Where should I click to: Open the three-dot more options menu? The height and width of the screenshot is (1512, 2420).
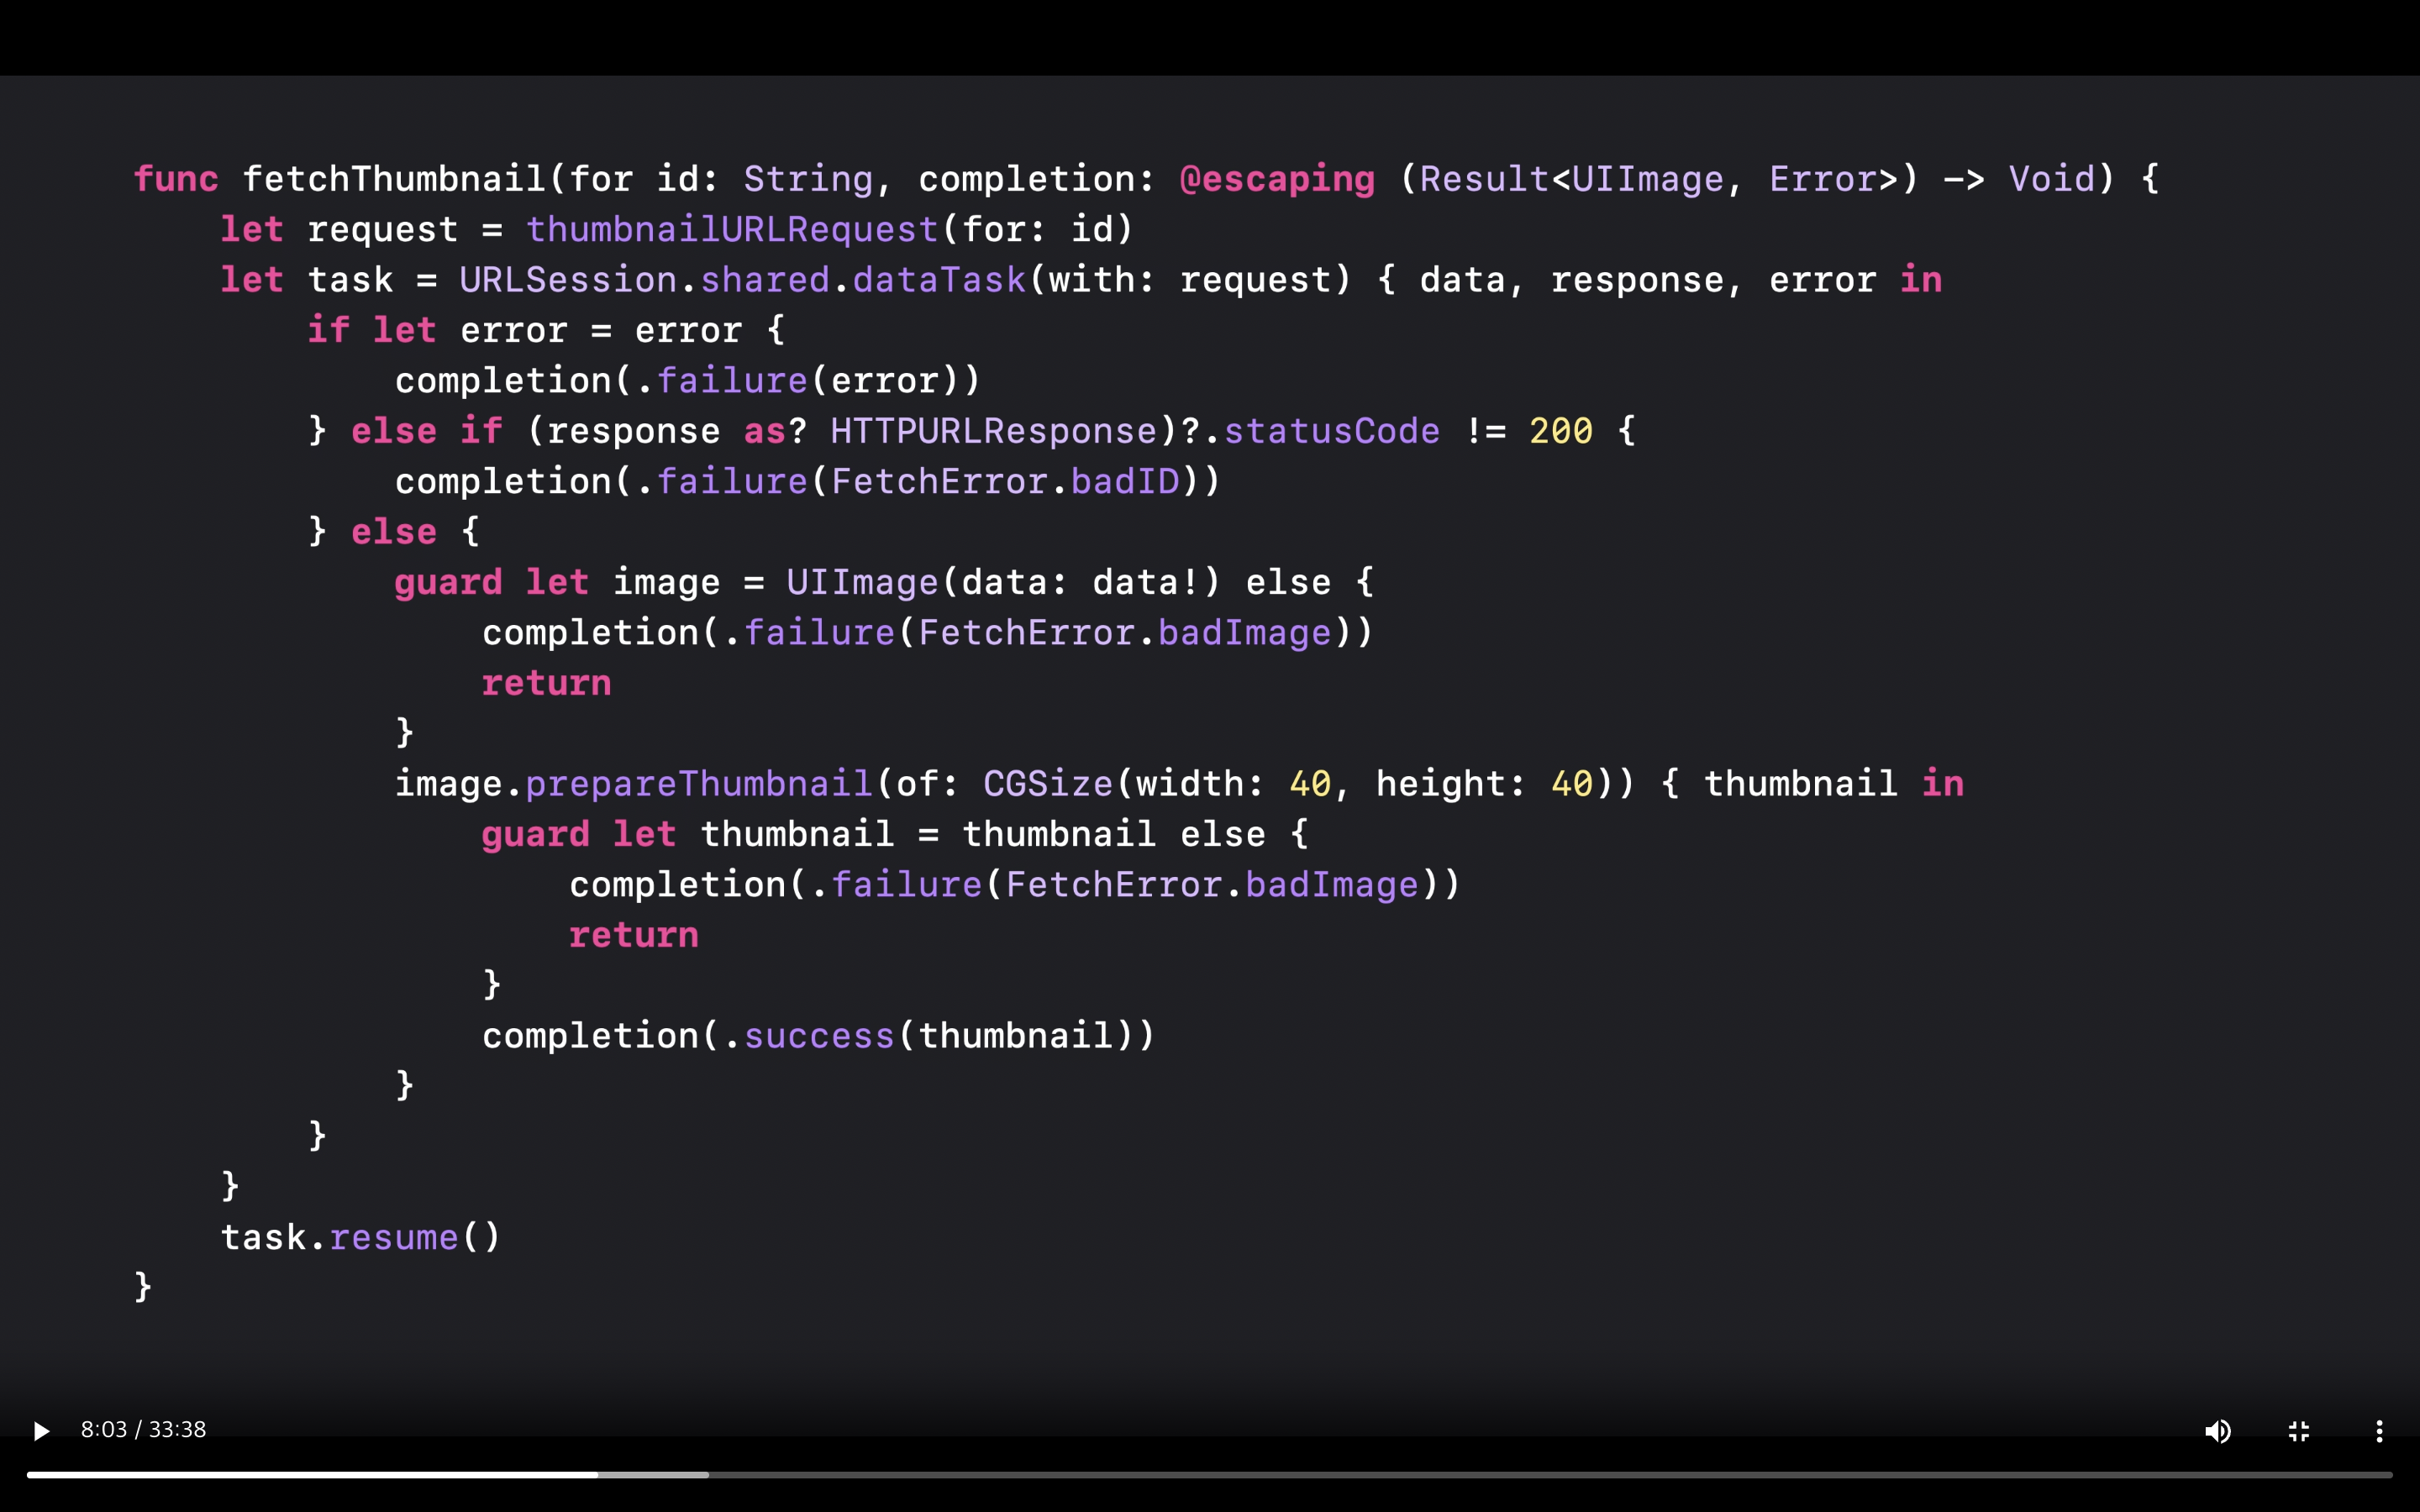pos(2379,1431)
